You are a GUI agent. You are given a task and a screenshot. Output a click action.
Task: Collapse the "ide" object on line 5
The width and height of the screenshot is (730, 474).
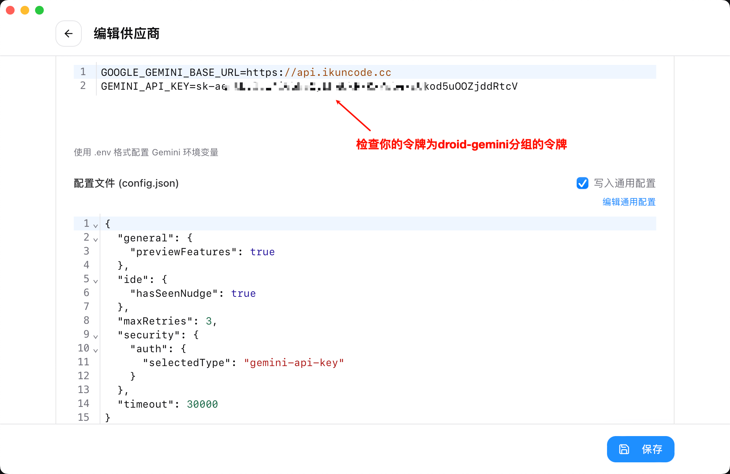(95, 281)
